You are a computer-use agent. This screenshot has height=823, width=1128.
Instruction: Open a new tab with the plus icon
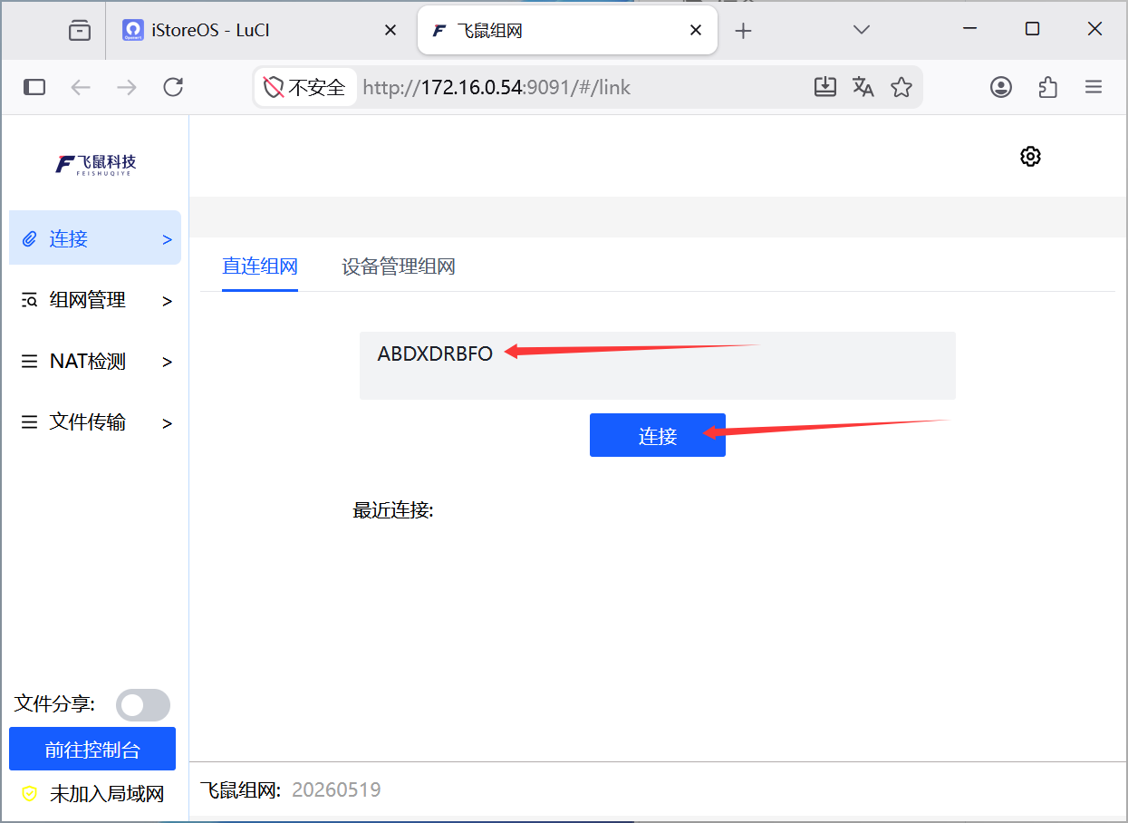(x=743, y=31)
